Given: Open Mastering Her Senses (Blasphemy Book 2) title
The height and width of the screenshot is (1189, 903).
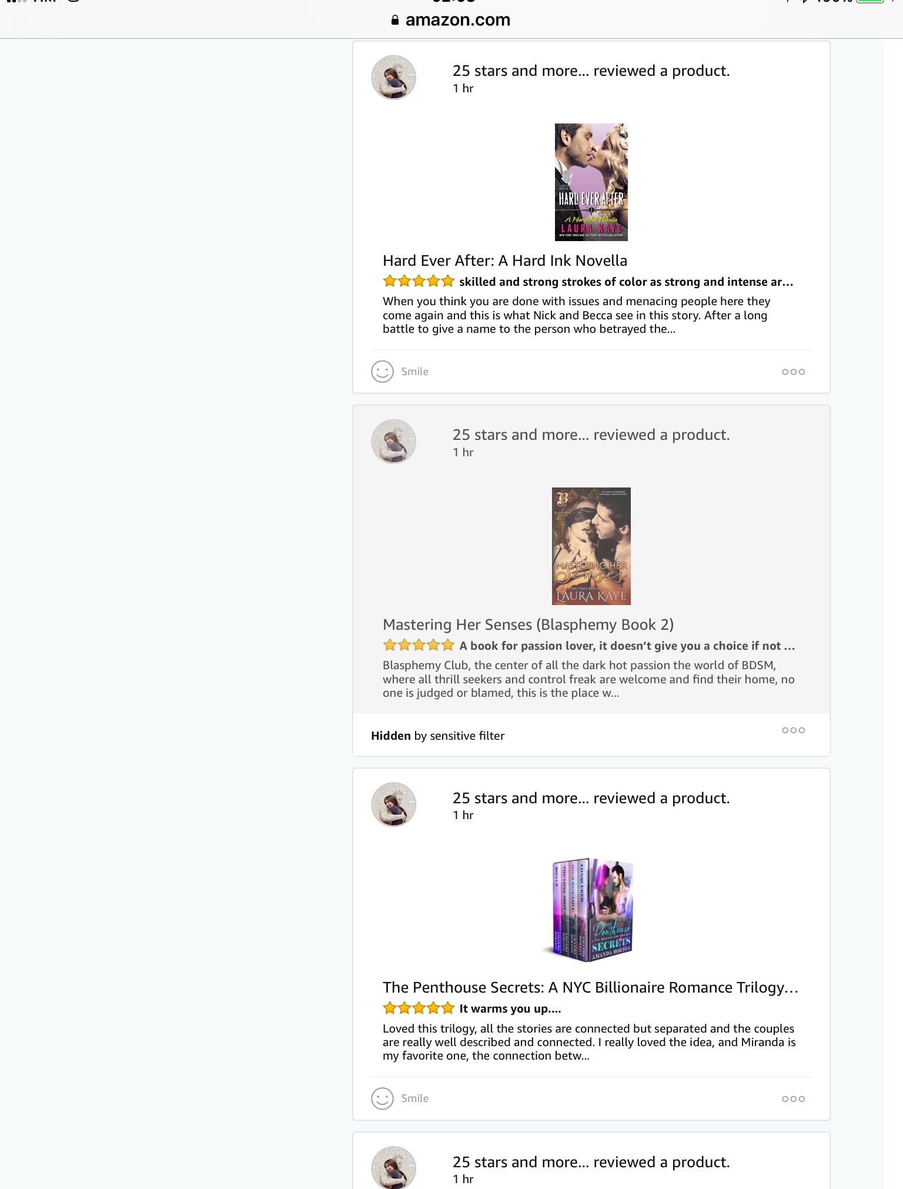Looking at the screenshot, I should click(528, 624).
